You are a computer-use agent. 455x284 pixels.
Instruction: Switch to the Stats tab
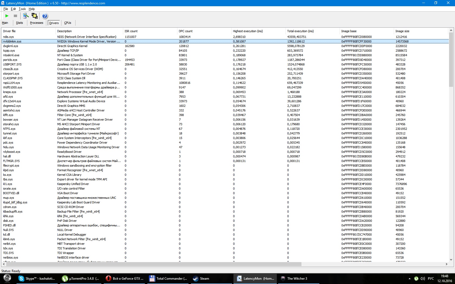pyautogui.click(x=19, y=23)
